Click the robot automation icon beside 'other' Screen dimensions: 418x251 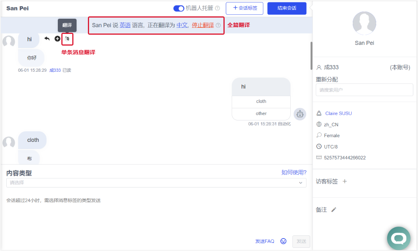coord(300,114)
